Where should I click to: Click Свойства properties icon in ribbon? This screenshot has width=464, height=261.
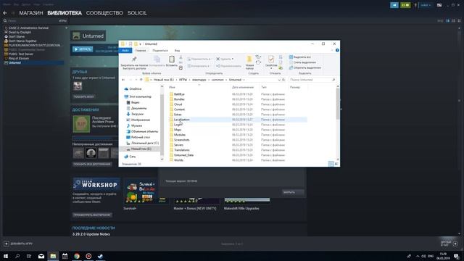click(x=270, y=59)
